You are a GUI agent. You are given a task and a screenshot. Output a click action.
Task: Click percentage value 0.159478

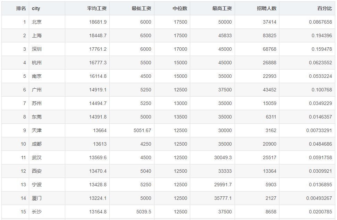coord(322,49)
